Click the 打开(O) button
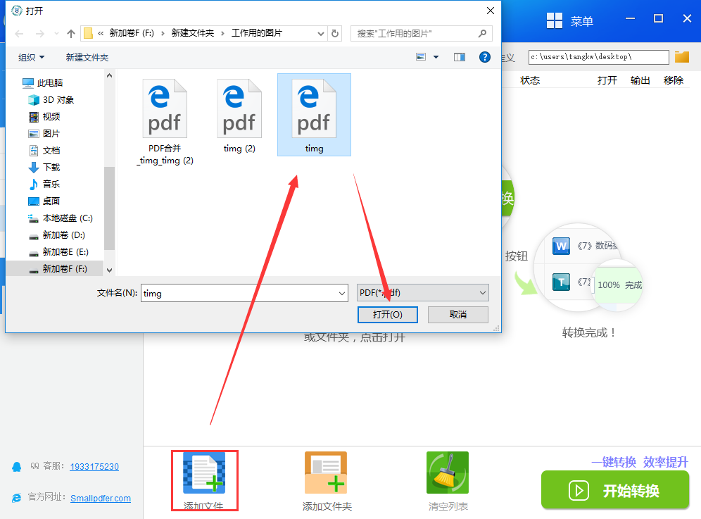The width and height of the screenshot is (701, 519). 388,314
